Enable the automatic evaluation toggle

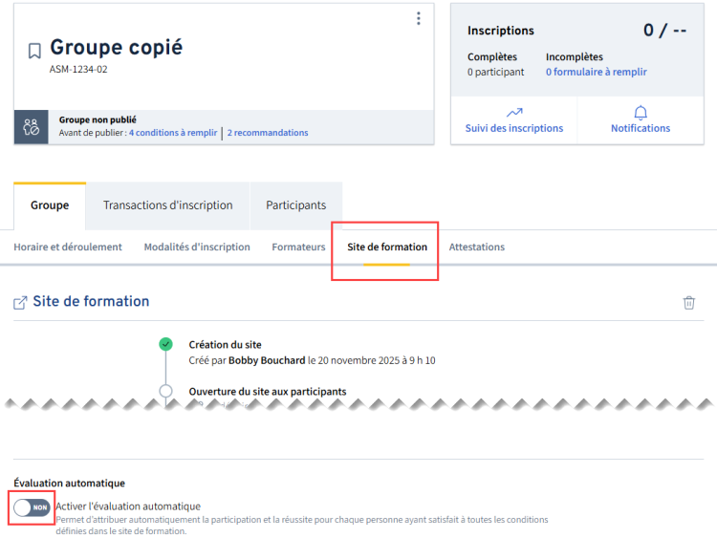pyautogui.click(x=32, y=506)
